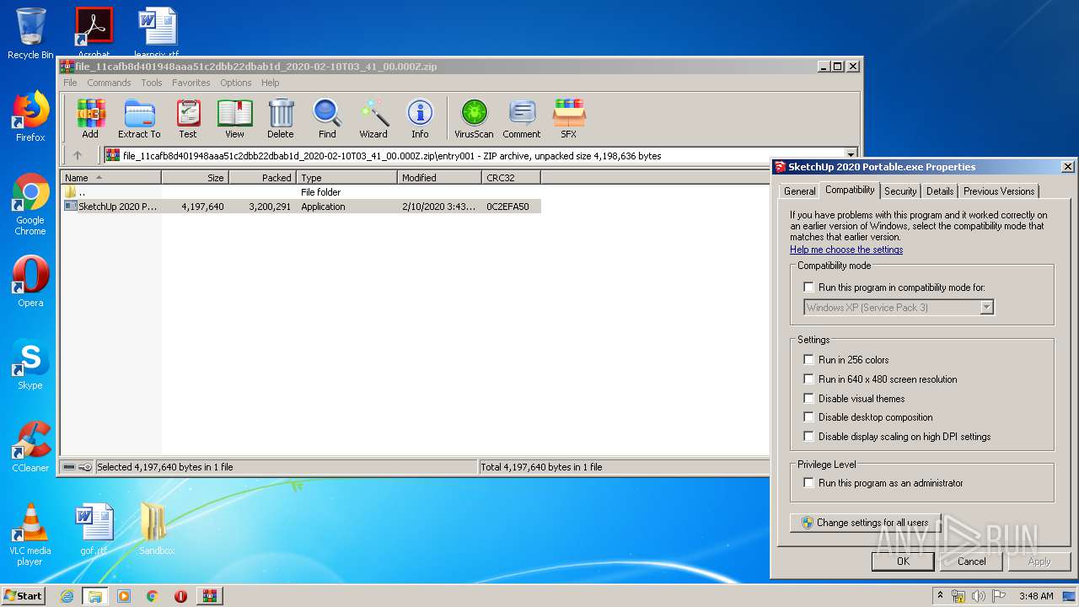The image size is (1079, 607).
Task: Create SFX archive icon
Action: coord(569,118)
